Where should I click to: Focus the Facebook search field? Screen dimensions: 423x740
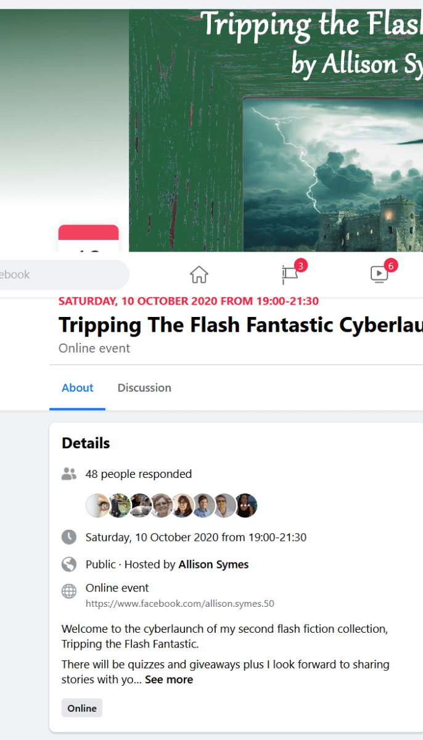point(62,274)
